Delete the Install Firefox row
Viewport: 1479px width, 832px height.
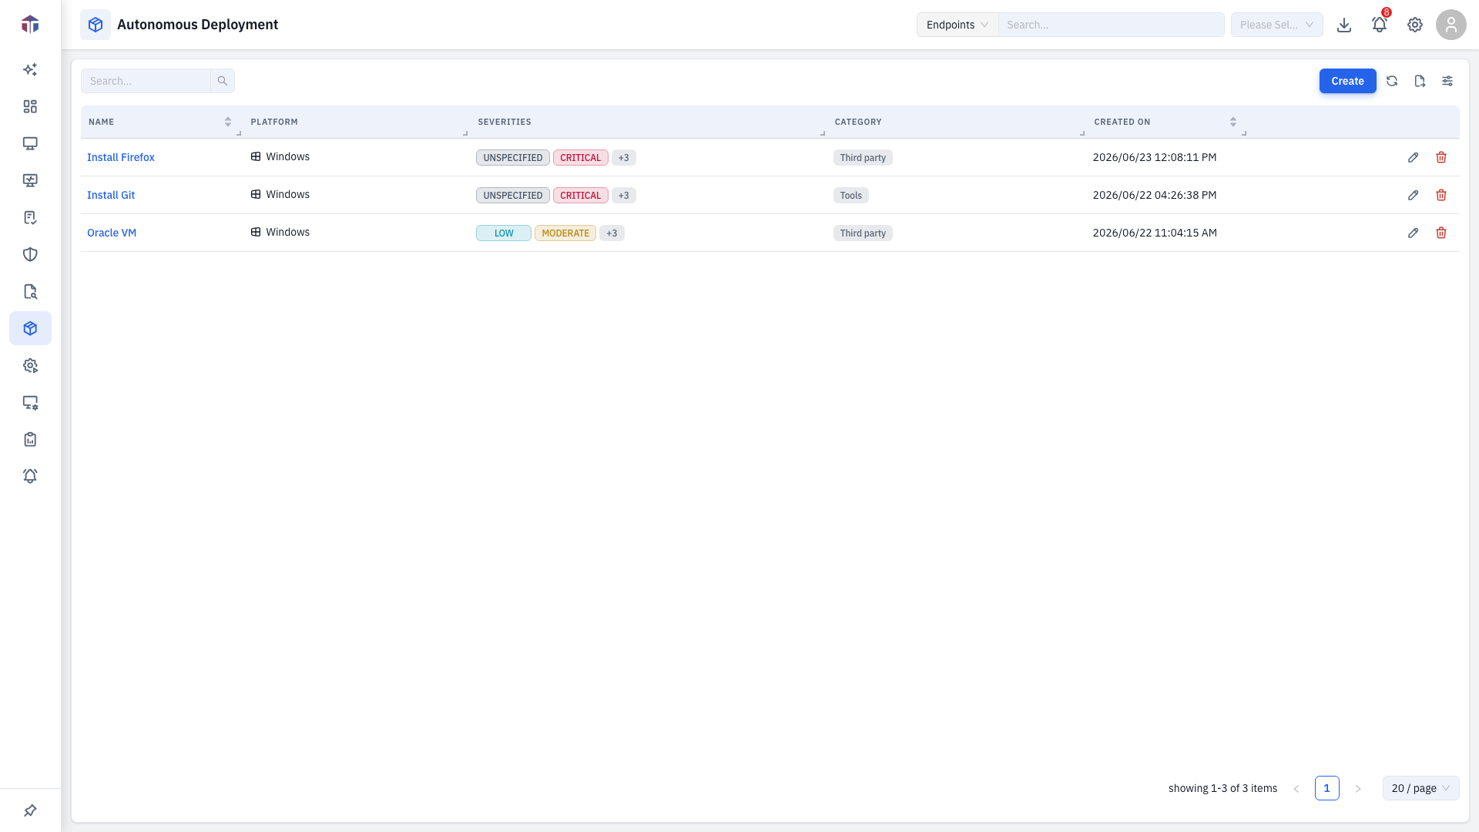coord(1441,157)
